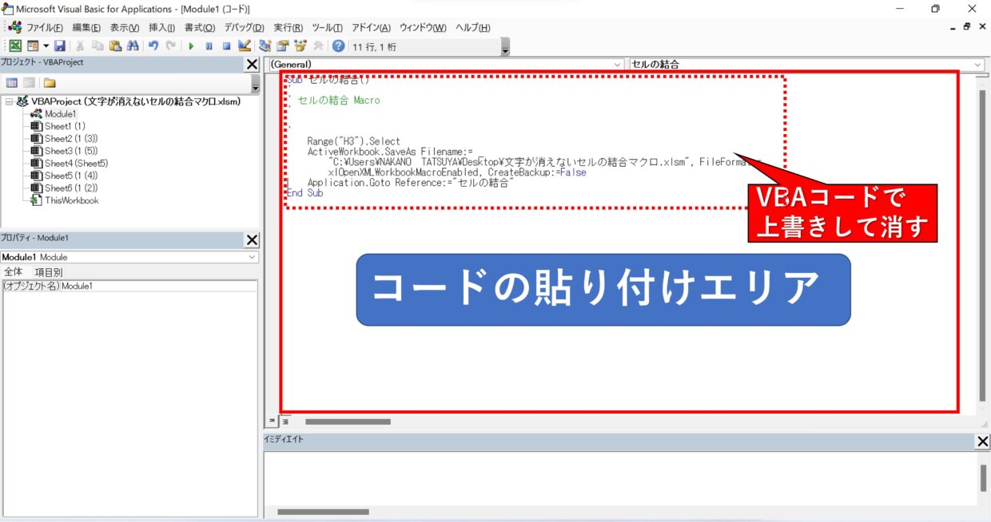Click the Cut scissors icon
The height and width of the screenshot is (522, 991).
pos(80,46)
